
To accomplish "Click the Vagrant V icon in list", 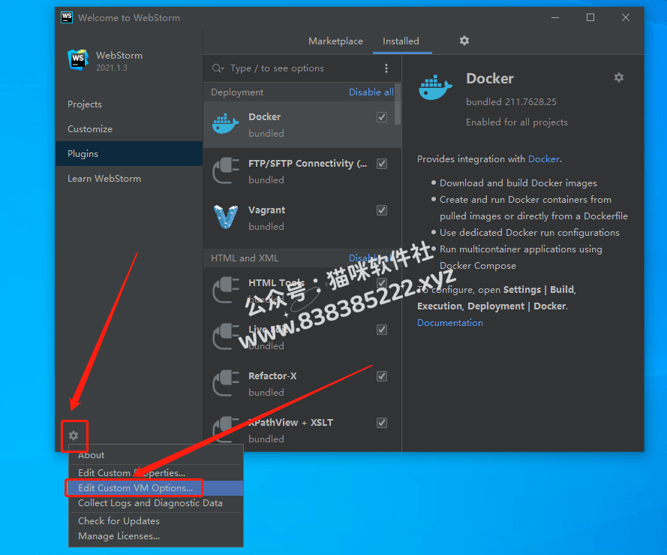I will pos(225,217).
